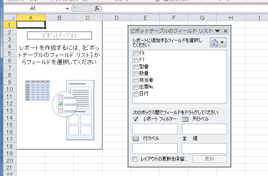Click the fx insert function icon
The image size is (268, 176).
(x=96, y=8)
